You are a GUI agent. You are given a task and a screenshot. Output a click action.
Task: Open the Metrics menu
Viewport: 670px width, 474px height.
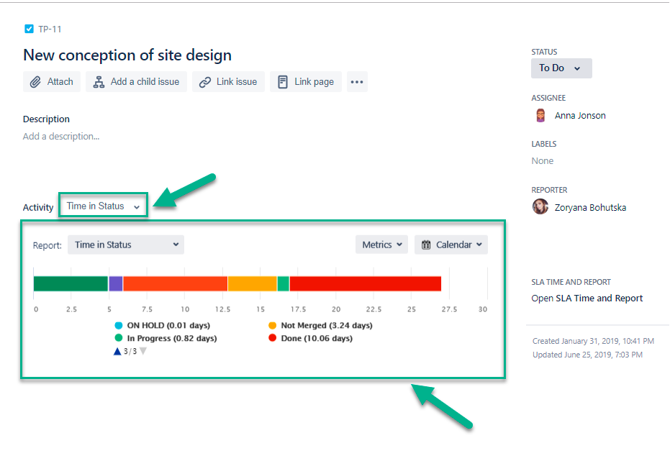tap(382, 245)
